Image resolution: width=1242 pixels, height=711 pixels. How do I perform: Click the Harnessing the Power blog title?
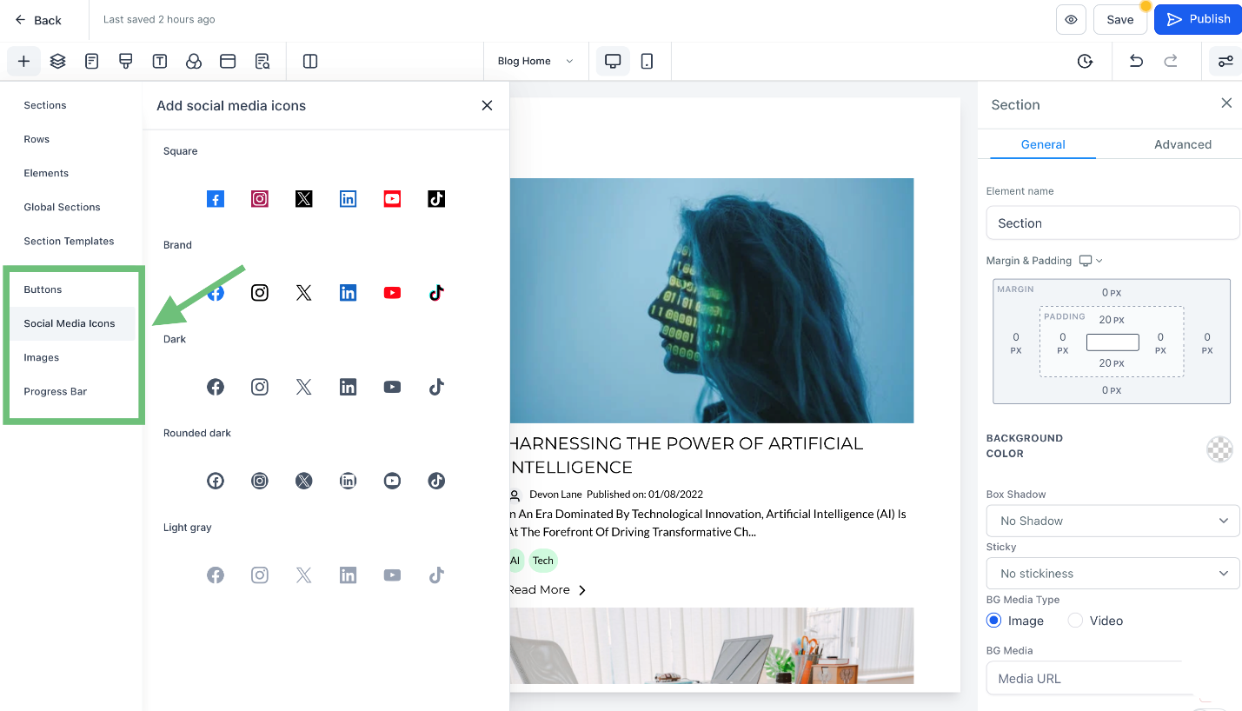686,455
